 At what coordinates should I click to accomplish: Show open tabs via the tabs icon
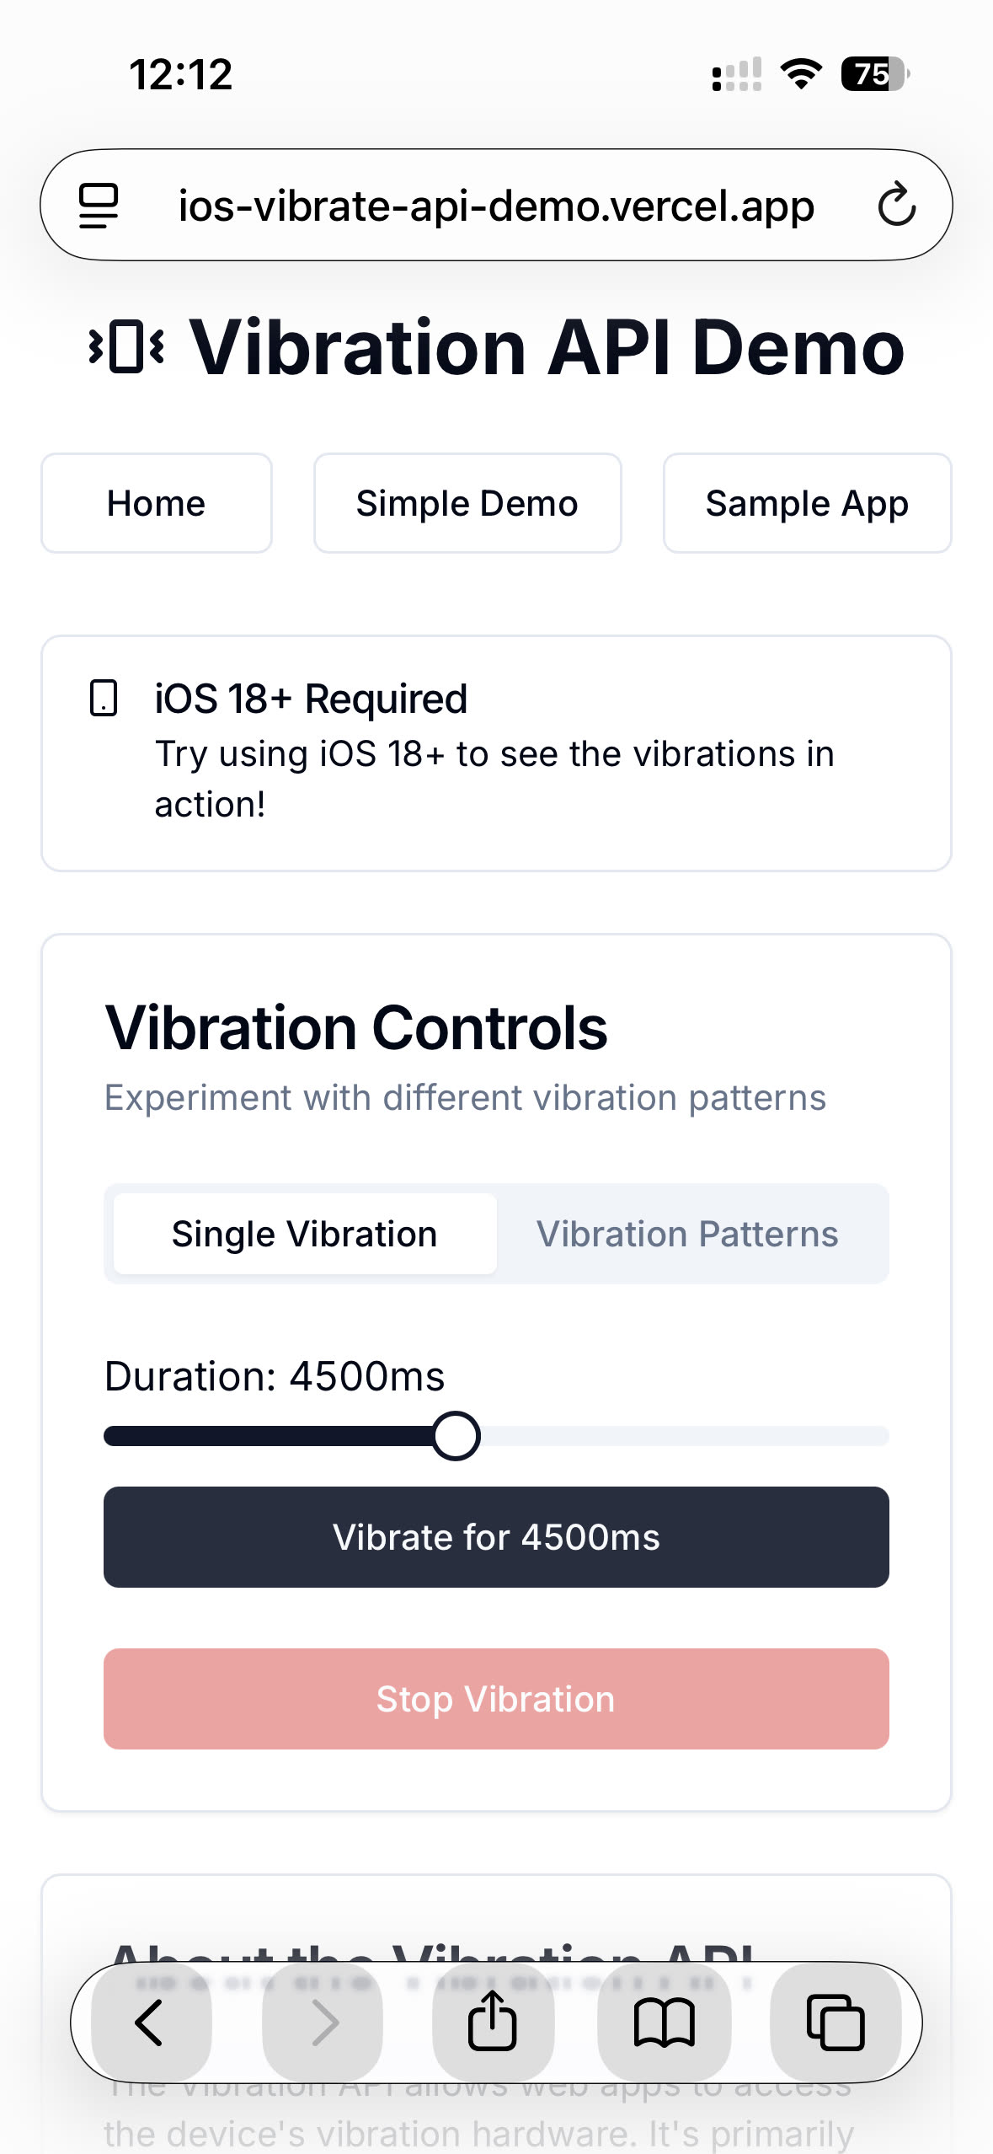(836, 2022)
